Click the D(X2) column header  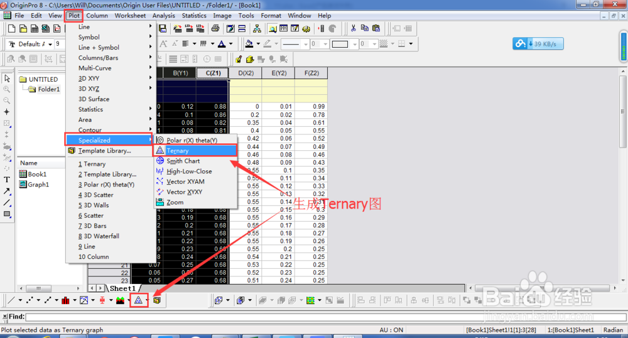(246, 73)
